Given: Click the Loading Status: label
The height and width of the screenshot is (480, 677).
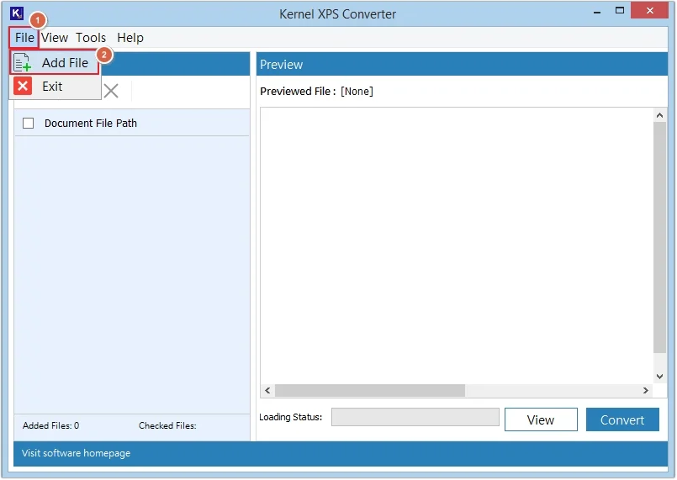Looking at the screenshot, I should (x=291, y=417).
